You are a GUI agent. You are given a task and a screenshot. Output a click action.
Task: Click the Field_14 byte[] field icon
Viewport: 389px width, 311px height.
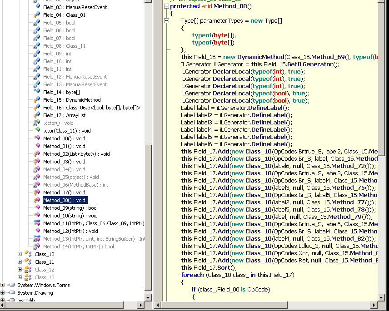point(37,92)
